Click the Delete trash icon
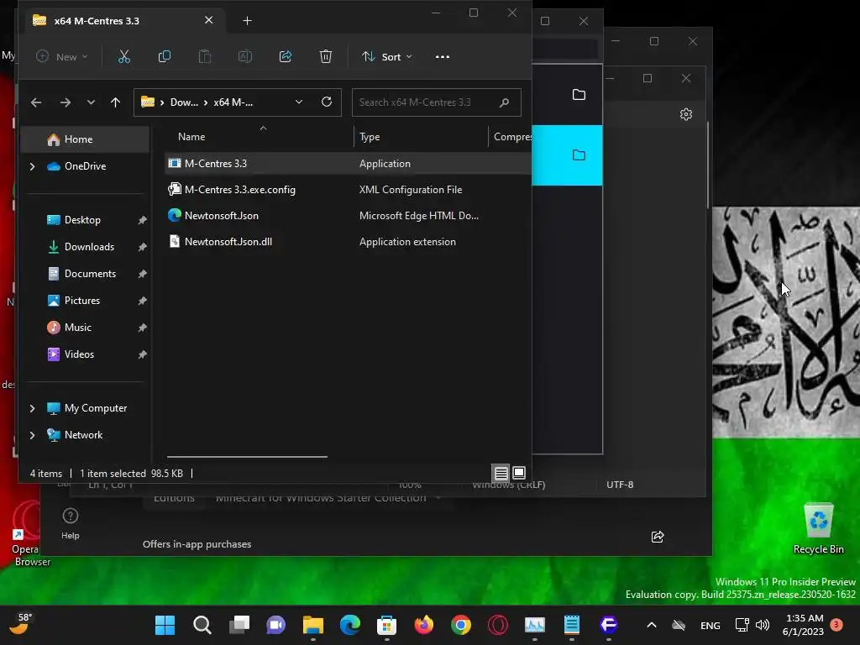 [326, 56]
